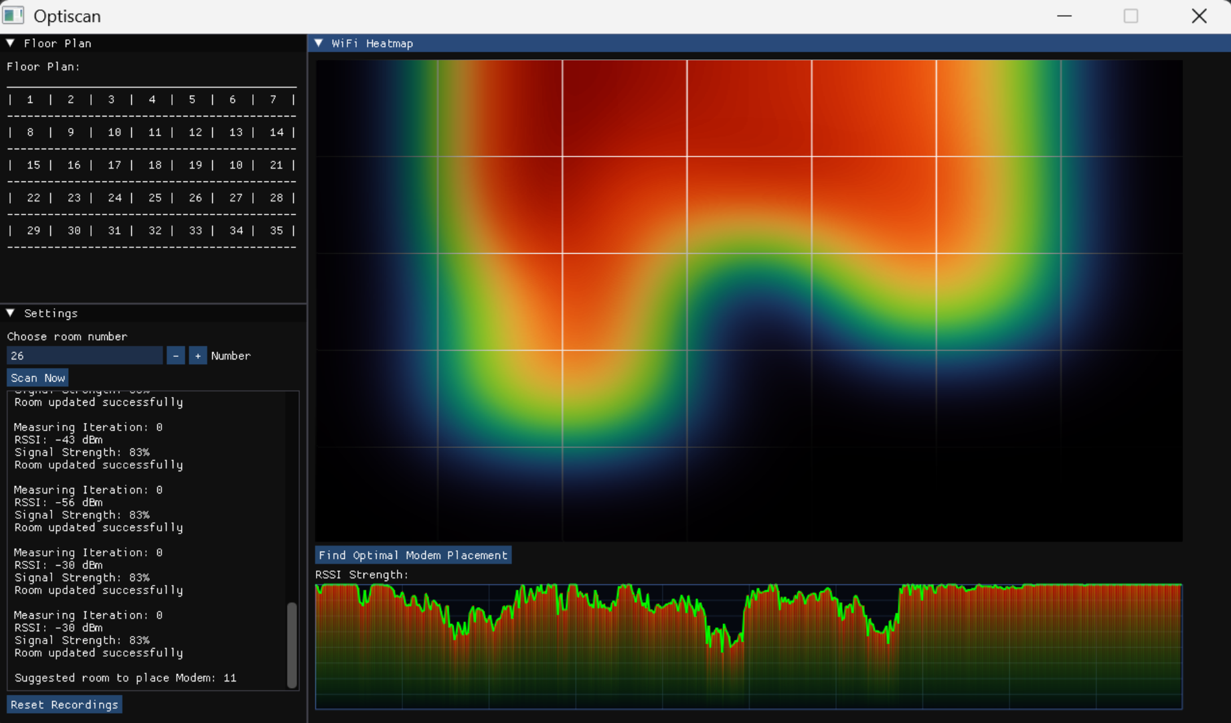Select room 35 in floor plan
Screen dimensions: 1231x723
coord(276,230)
